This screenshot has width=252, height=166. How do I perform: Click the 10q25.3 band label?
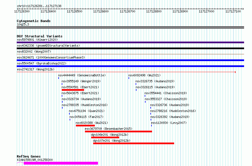pos(23,24)
